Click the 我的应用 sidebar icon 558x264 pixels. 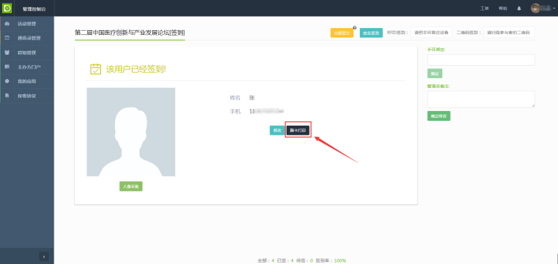coord(7,81)
